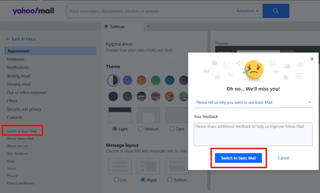This screenshot has height=193, width=320.
Task: Click the Your feedback text area
Action: (253, 134)
